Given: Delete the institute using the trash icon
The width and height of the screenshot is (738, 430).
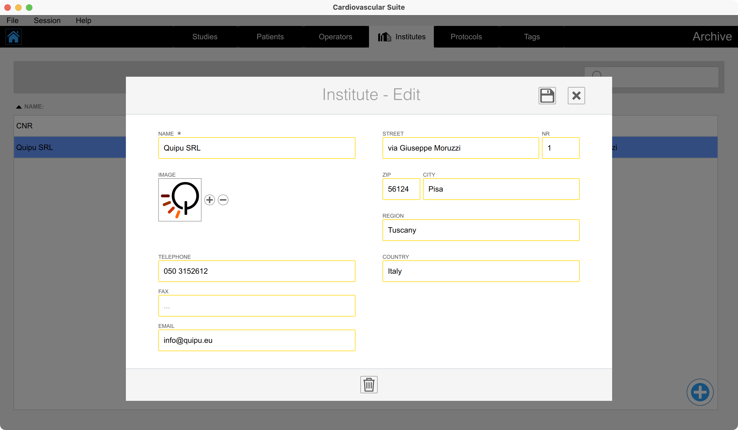Looking at the screenshot, I should (x=369, y=384).
